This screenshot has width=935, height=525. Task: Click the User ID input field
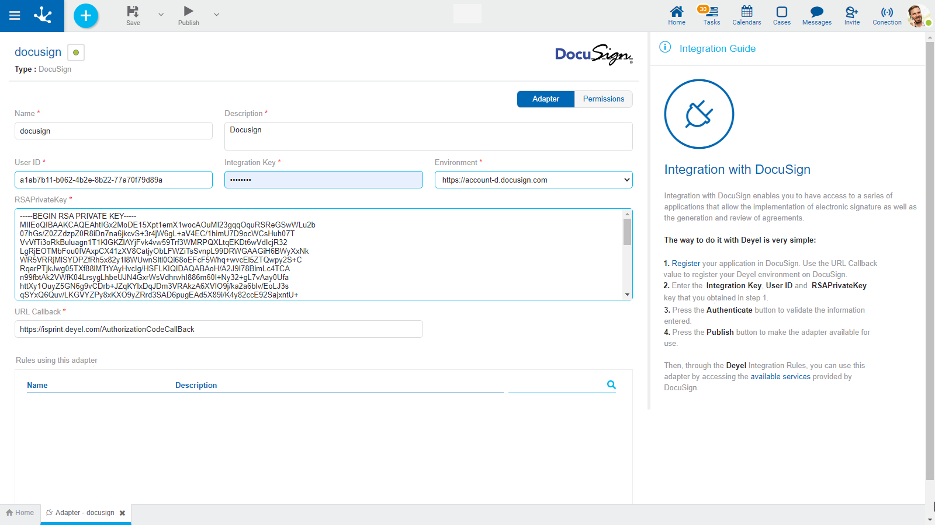point(113,180)
